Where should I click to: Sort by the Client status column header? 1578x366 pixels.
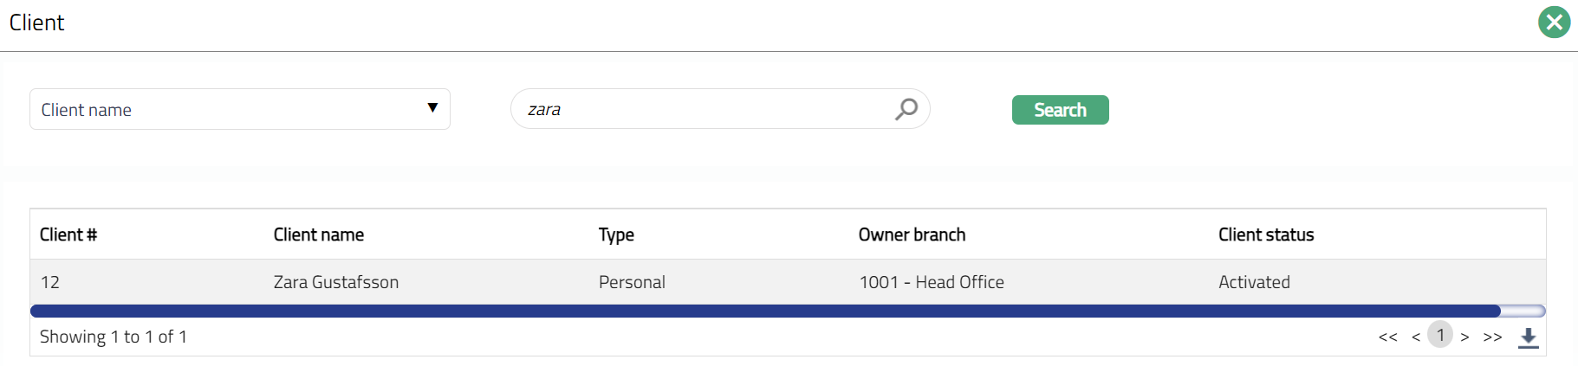click(1266, 234)
